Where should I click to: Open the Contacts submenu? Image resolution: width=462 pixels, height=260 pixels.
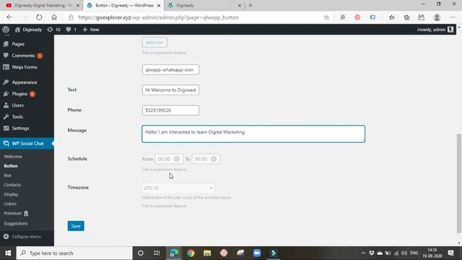coord(12,185)
